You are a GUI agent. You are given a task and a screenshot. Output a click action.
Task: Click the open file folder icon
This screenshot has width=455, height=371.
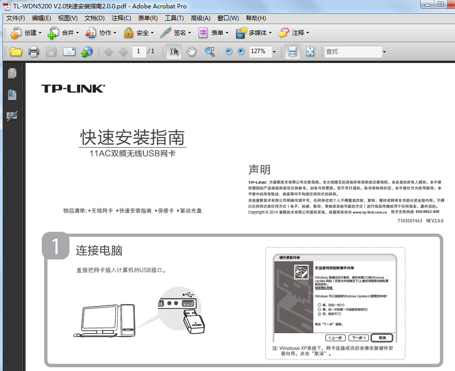16,52
